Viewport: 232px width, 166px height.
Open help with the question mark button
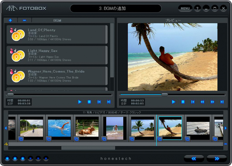coord(197,8)
